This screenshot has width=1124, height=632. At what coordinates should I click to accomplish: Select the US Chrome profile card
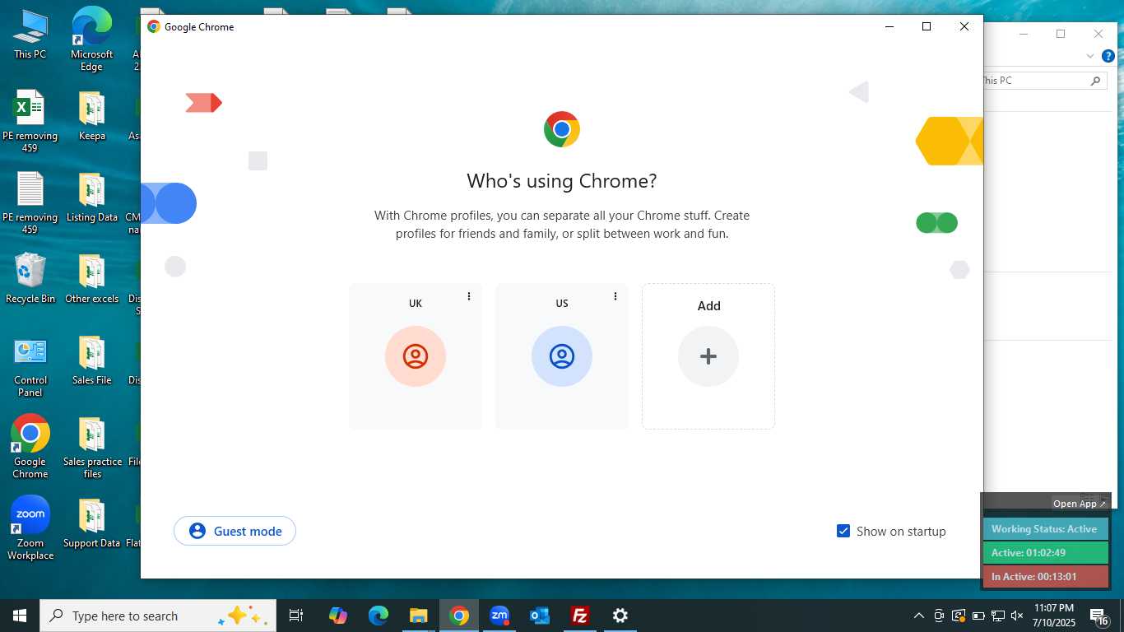[x=562, y=356]
